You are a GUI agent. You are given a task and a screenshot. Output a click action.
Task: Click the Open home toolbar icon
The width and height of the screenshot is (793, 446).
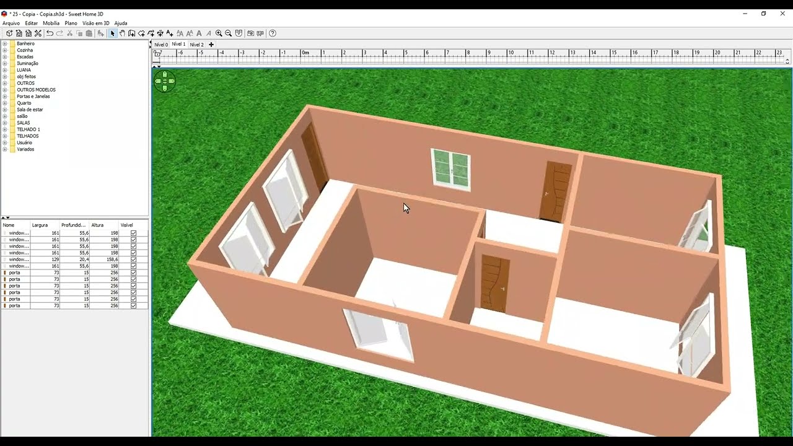19,33
